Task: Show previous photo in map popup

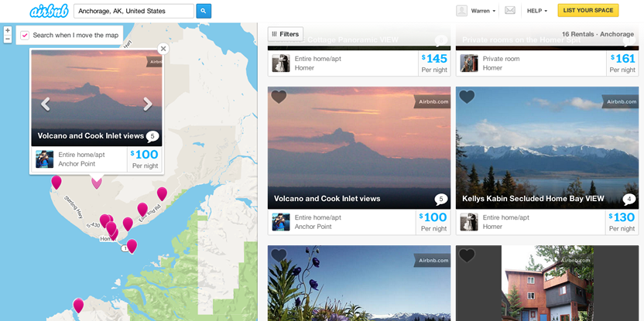Action: click(x=45, y=104)
